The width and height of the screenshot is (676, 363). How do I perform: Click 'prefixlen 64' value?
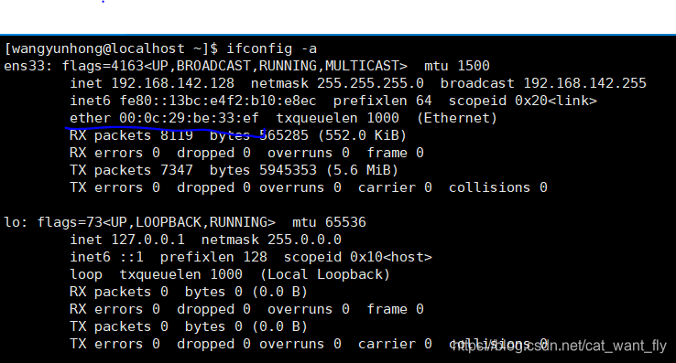tap(382, 101)
